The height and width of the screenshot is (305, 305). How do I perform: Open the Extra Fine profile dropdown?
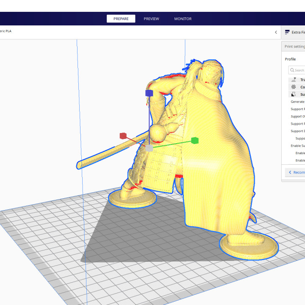(x=295, y=32)
